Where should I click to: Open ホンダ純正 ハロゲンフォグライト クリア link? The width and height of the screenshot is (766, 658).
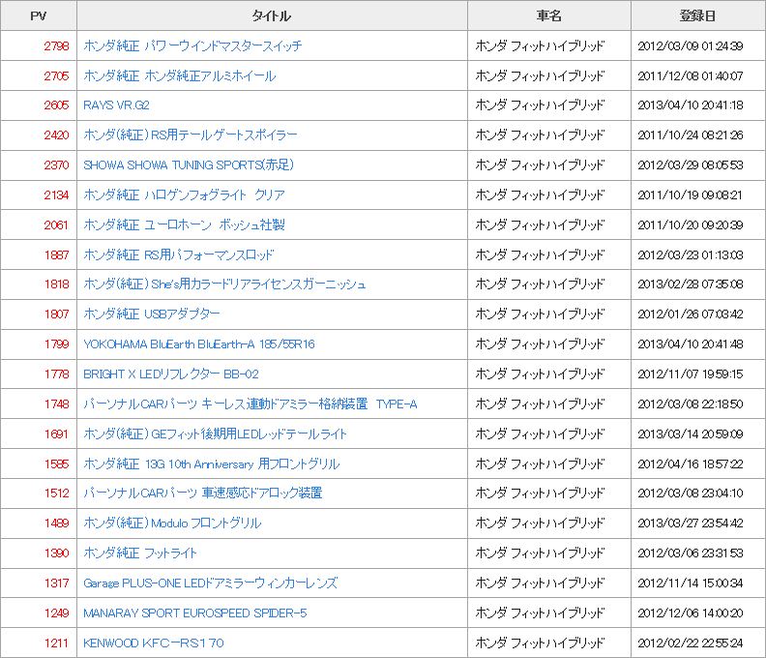point(184,195)
